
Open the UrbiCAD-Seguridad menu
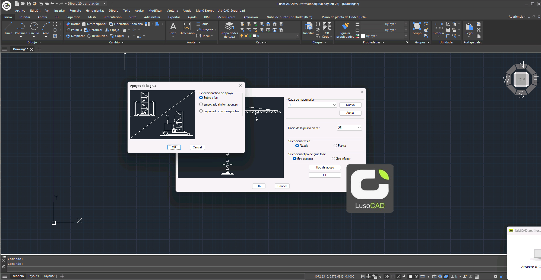click(231, 11)
